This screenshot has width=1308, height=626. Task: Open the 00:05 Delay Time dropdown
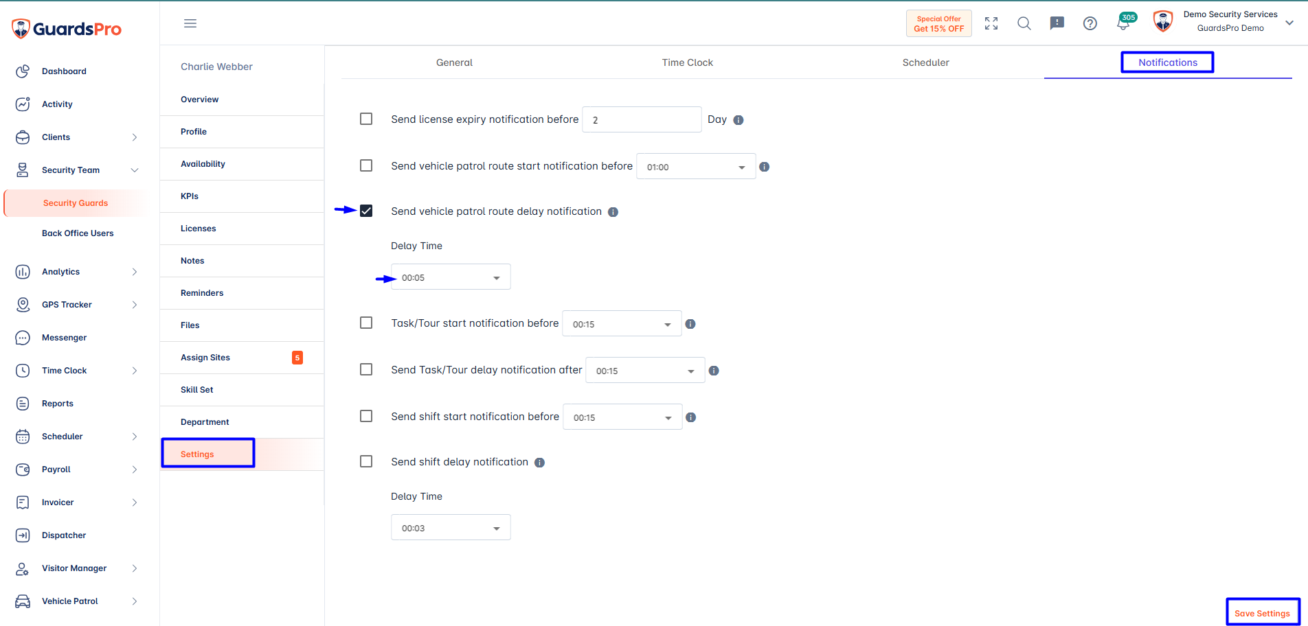pyautogui.click(x=451, y=277)
